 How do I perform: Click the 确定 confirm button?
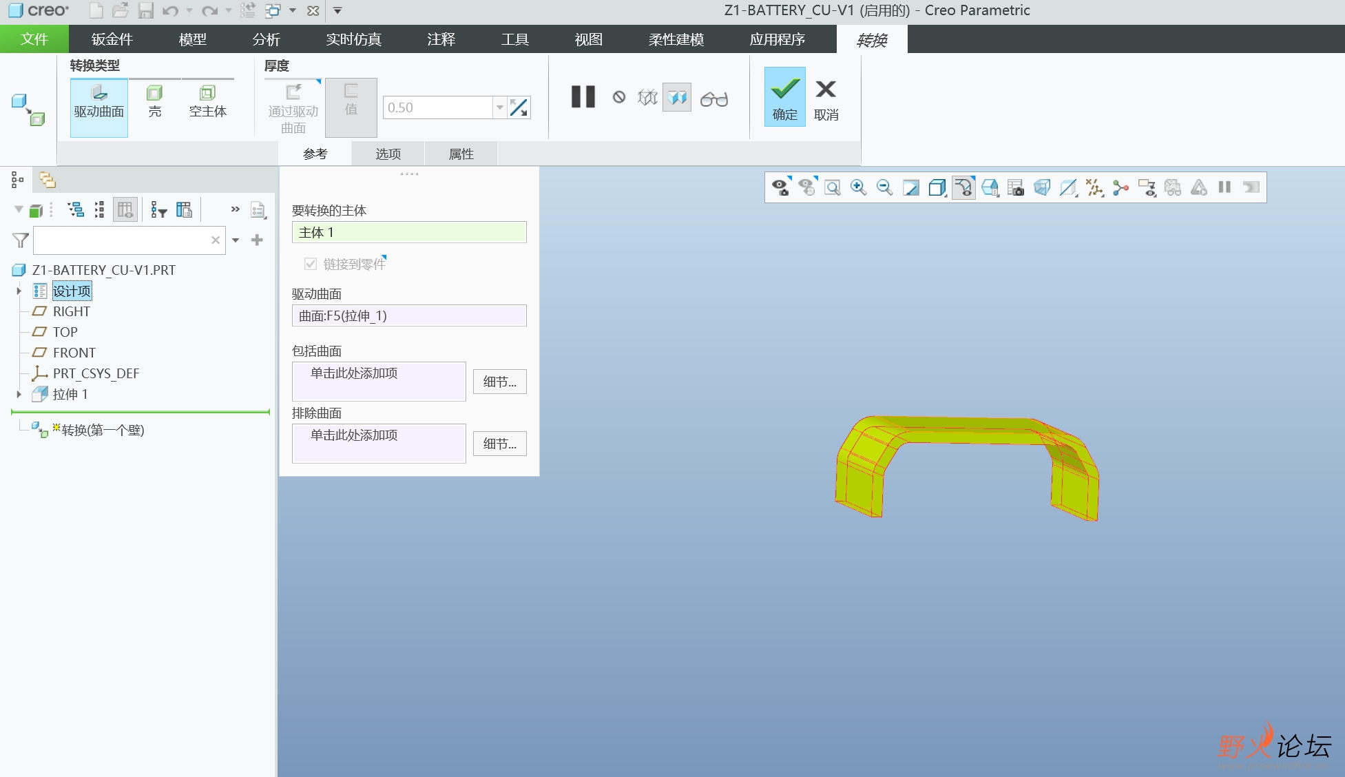click(785, 96)
